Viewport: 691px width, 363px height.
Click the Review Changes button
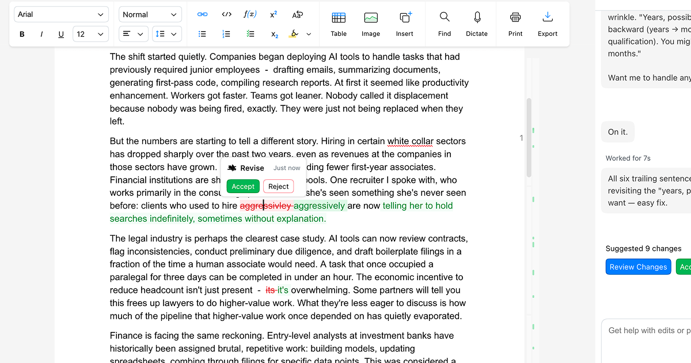tap(638, 267)
